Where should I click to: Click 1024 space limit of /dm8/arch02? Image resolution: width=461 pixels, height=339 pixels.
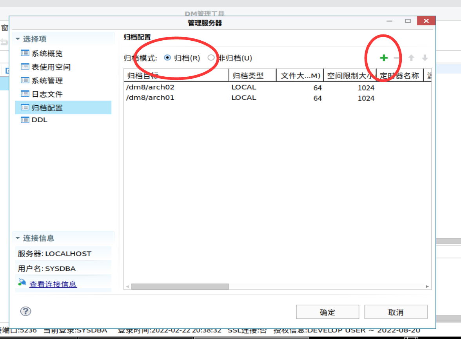[366, 88]
